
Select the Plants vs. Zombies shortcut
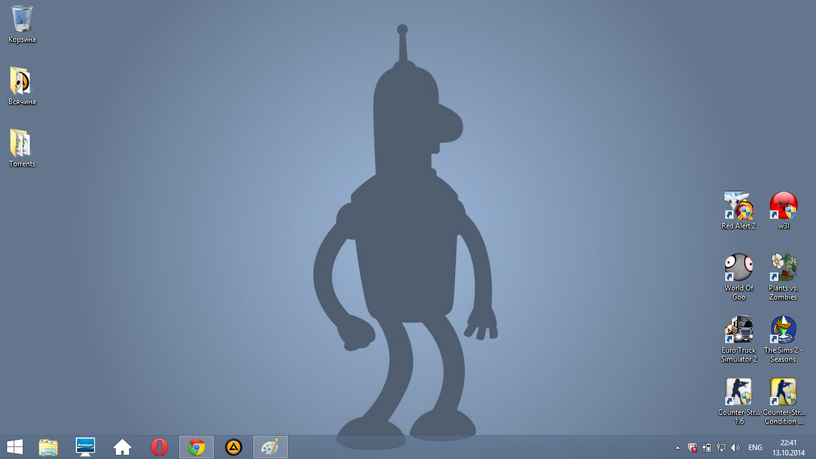[x=784, y=277]
